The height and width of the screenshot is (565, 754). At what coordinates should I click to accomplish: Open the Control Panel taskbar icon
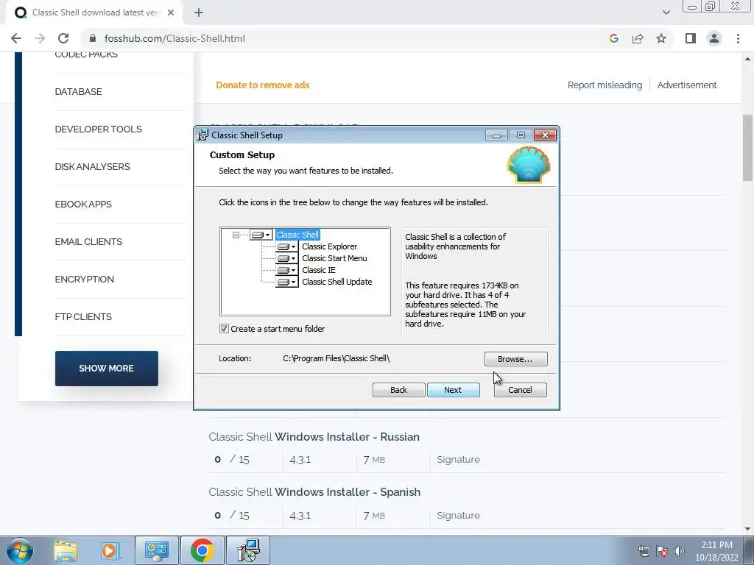click(157, 550)
